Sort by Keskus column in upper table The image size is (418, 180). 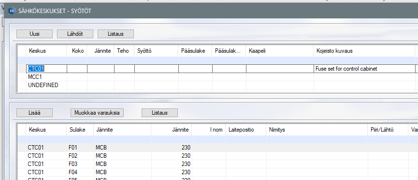tap(46, 51)
